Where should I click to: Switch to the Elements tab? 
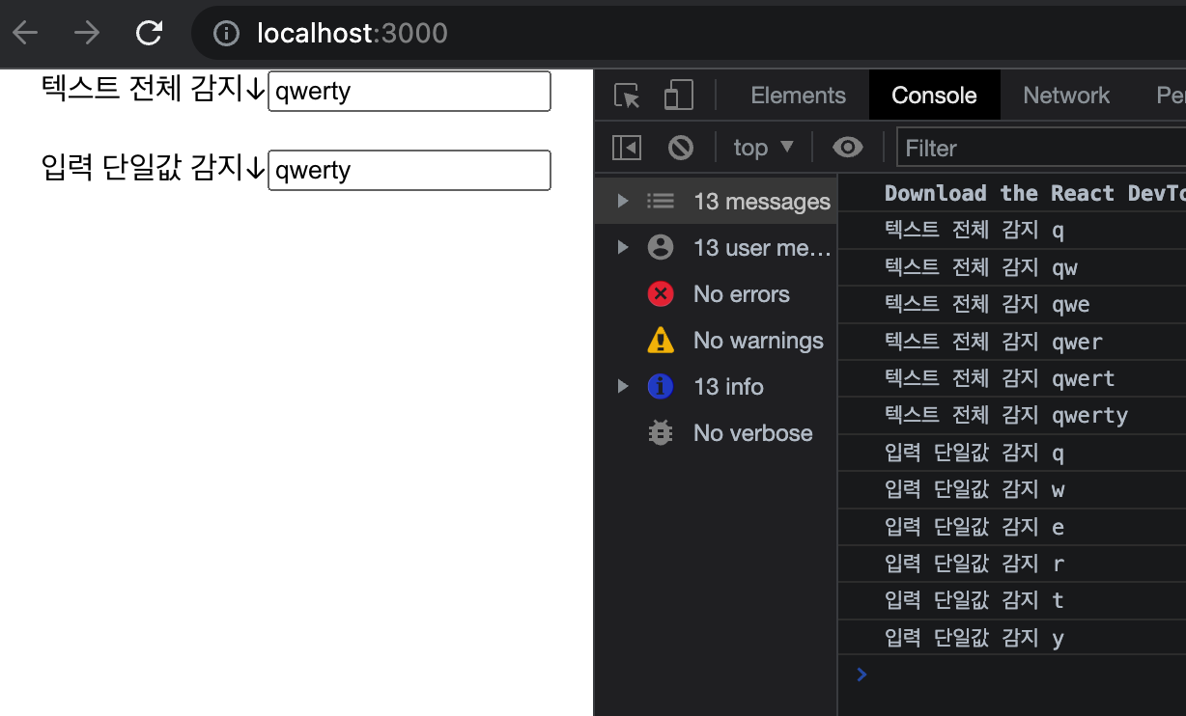click(798, 96)
